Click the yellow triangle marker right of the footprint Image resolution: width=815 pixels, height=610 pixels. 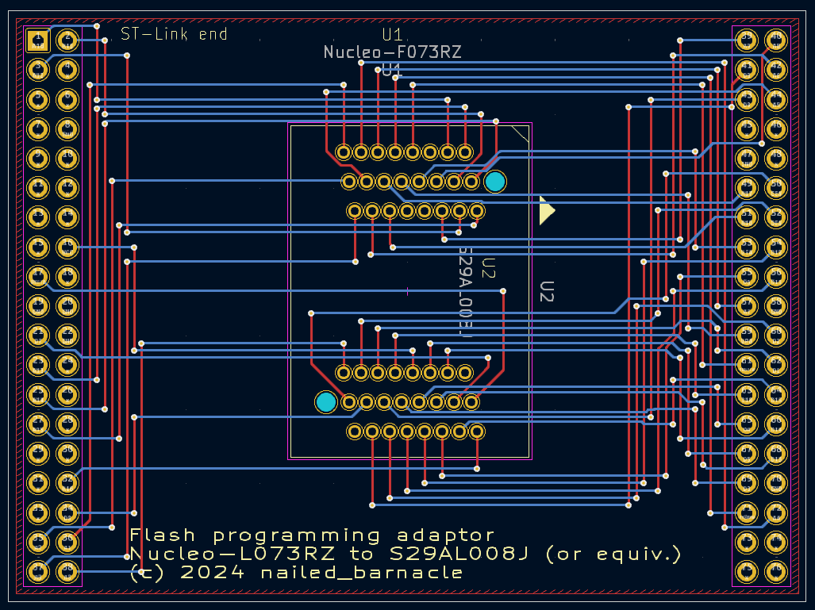(546, 211)
